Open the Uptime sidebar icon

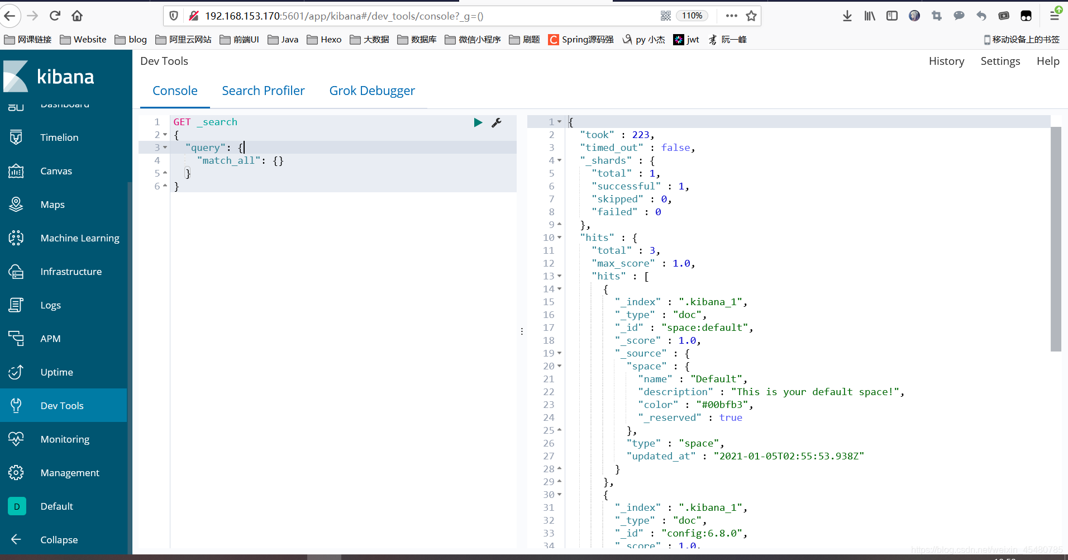[16, 372]
